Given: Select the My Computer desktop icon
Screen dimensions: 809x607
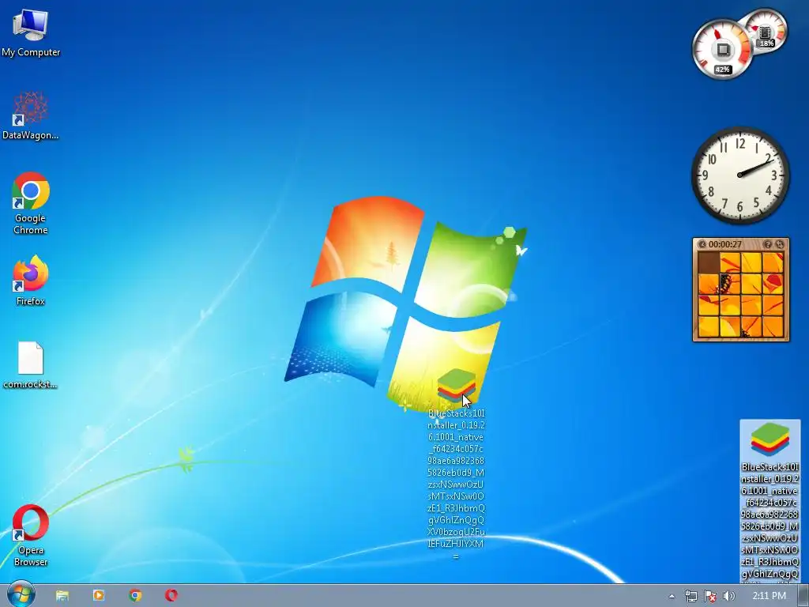Looking at the screenshot, I should [31, 32].
